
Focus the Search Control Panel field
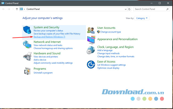click(x=152, y=9)
